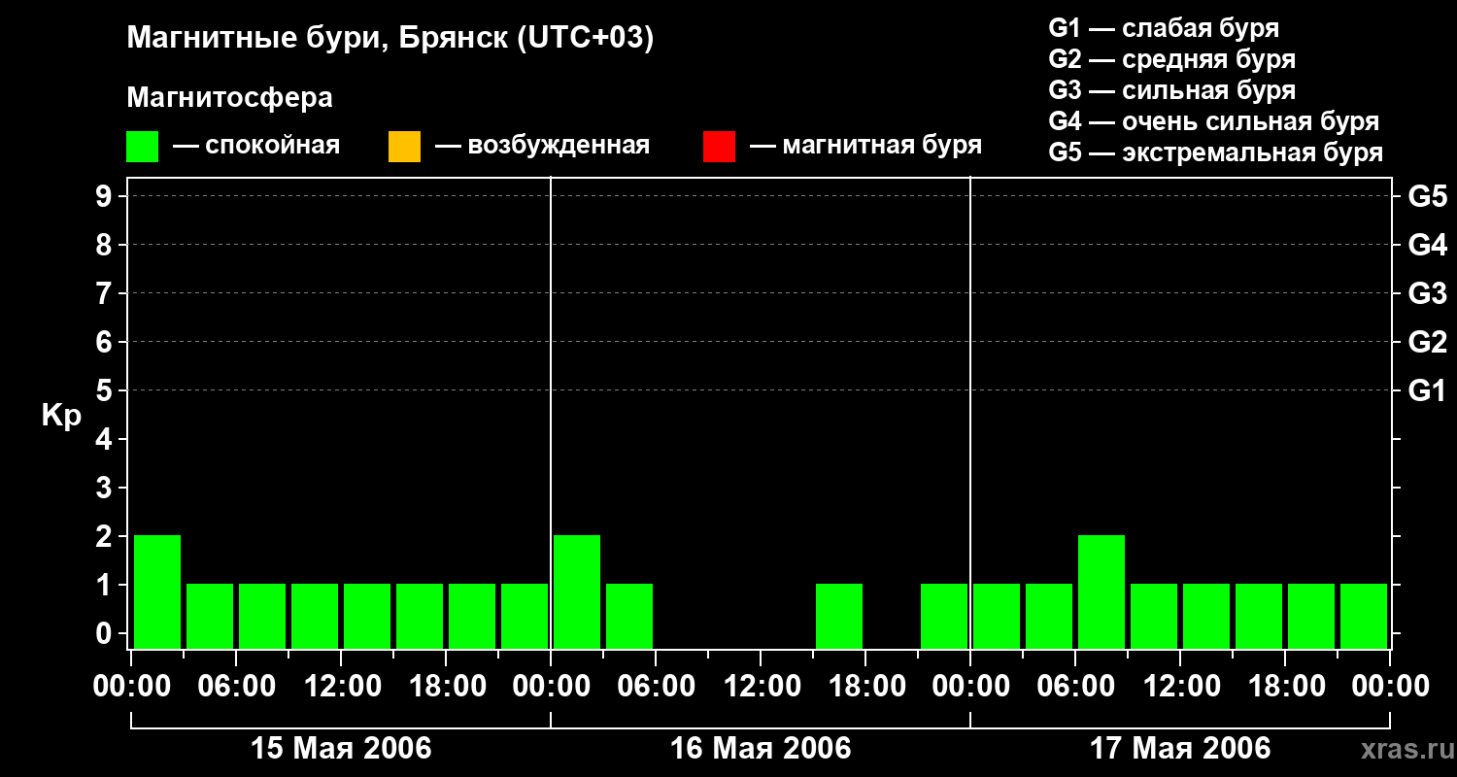The height and width of the screenshot is (777, 1457).
Task: Click the green 'спокойная' legend swatch
Action: point(142,147)
